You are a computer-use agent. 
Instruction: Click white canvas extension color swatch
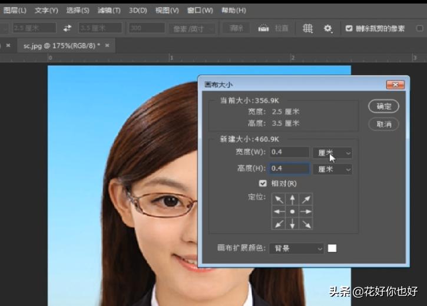click(x=332, y=248)
